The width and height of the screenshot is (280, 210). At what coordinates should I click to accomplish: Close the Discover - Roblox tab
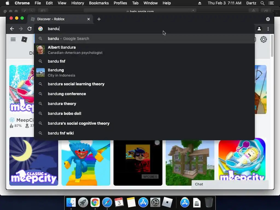pyautogui.click(x=89, y=19)
